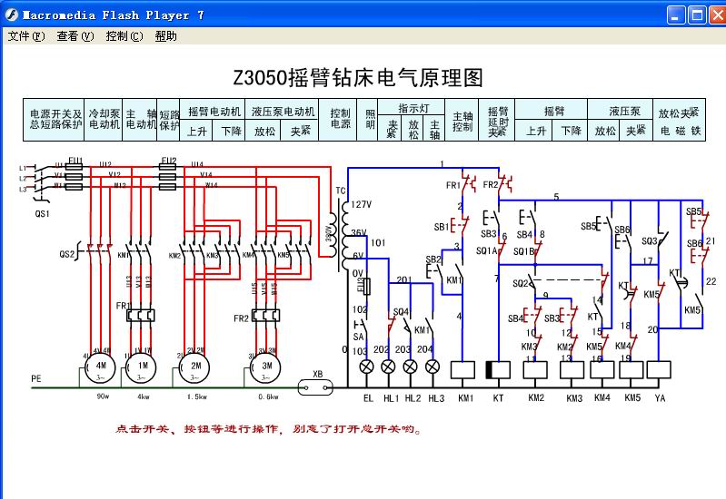Open the 文件(F) menu
The width and height of the screenshot is (726, 499).
pyautogui.click(x=25, y=36)
